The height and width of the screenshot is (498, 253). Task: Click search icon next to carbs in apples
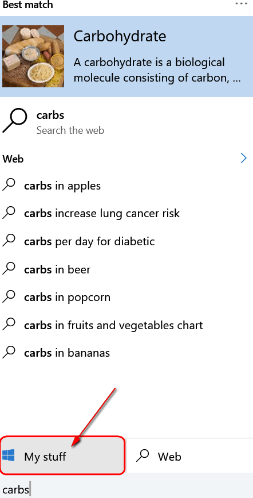click(9, 185)
